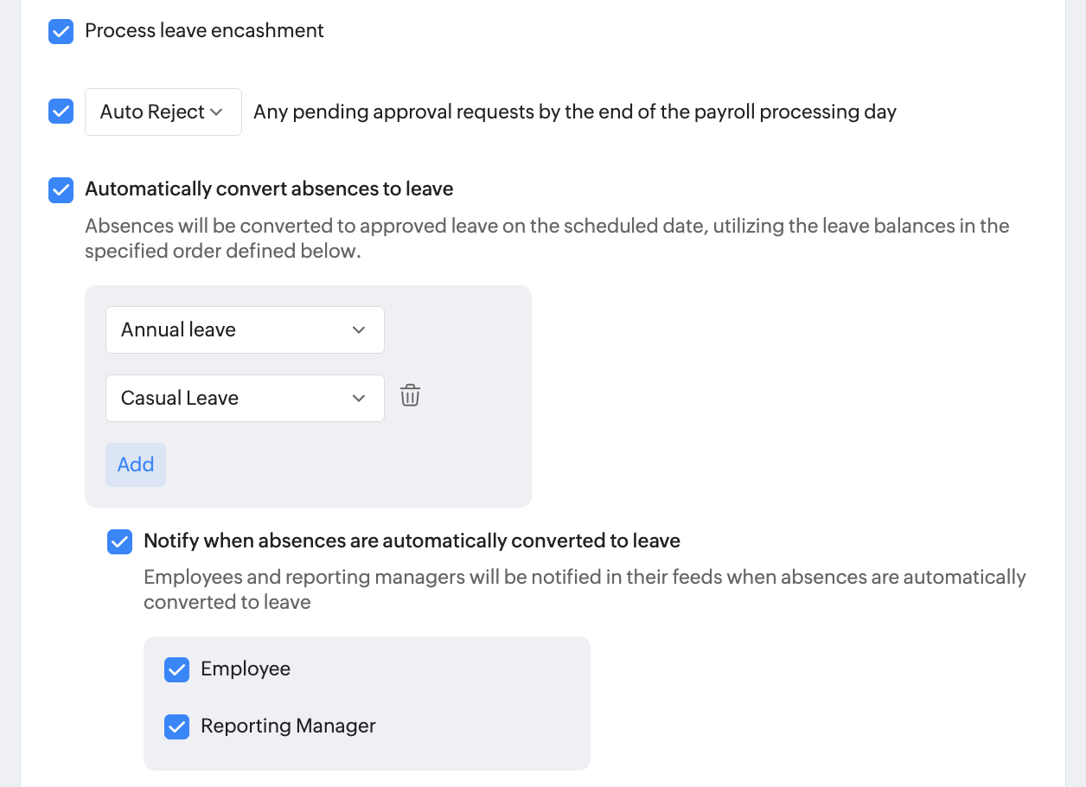Expand the Casual Leave dropdown

(245, 398)
